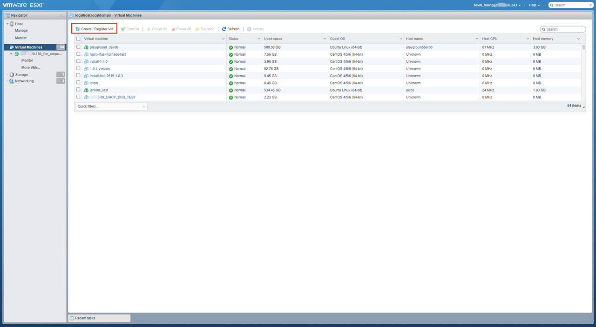Click the Refresh icon in toolbar
596x327 pixels.
tap(224, 29)
